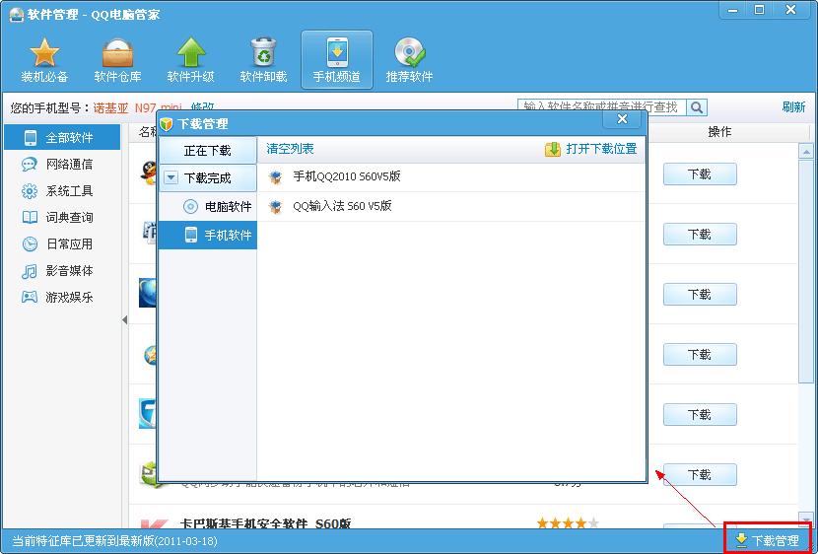Go to 软件升级 green arrow
Viewport: 818px width, 554px height.
(190, 52)
